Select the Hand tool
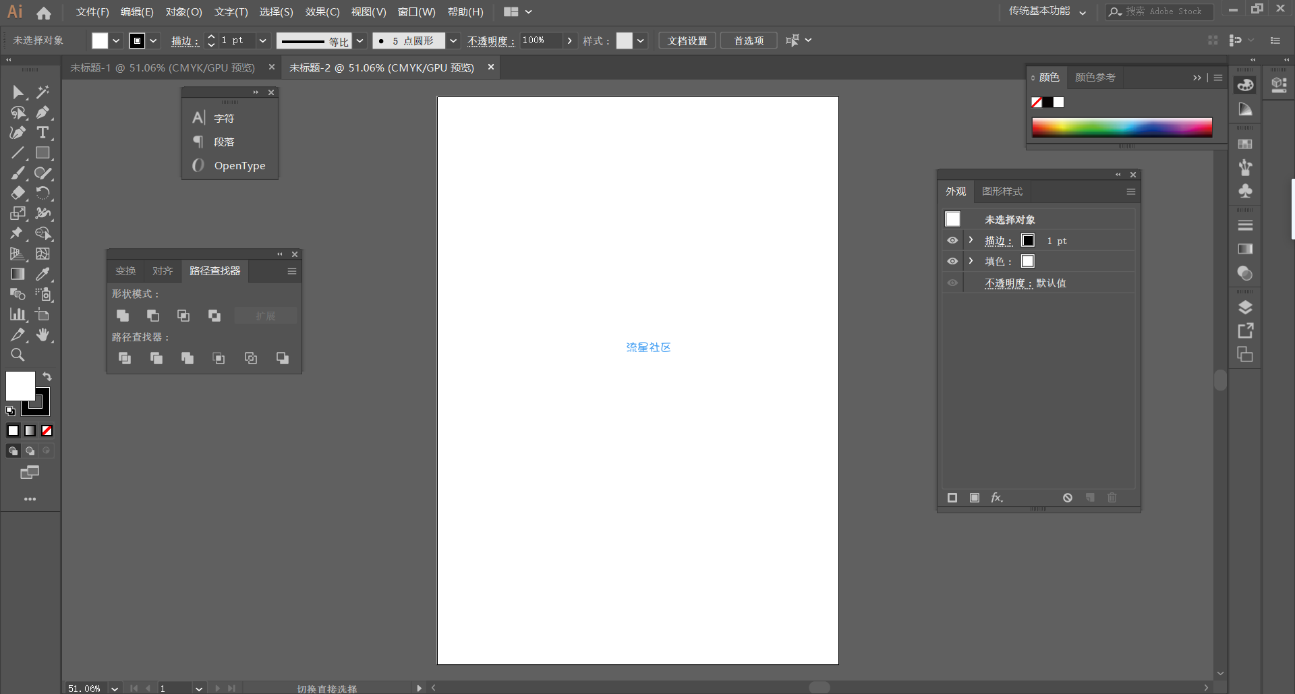This screenshot has height=694, width=1295. [x=42, y=335]
